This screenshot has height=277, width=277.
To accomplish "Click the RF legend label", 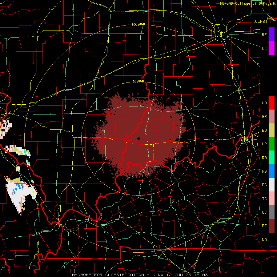I will [264, 34].
